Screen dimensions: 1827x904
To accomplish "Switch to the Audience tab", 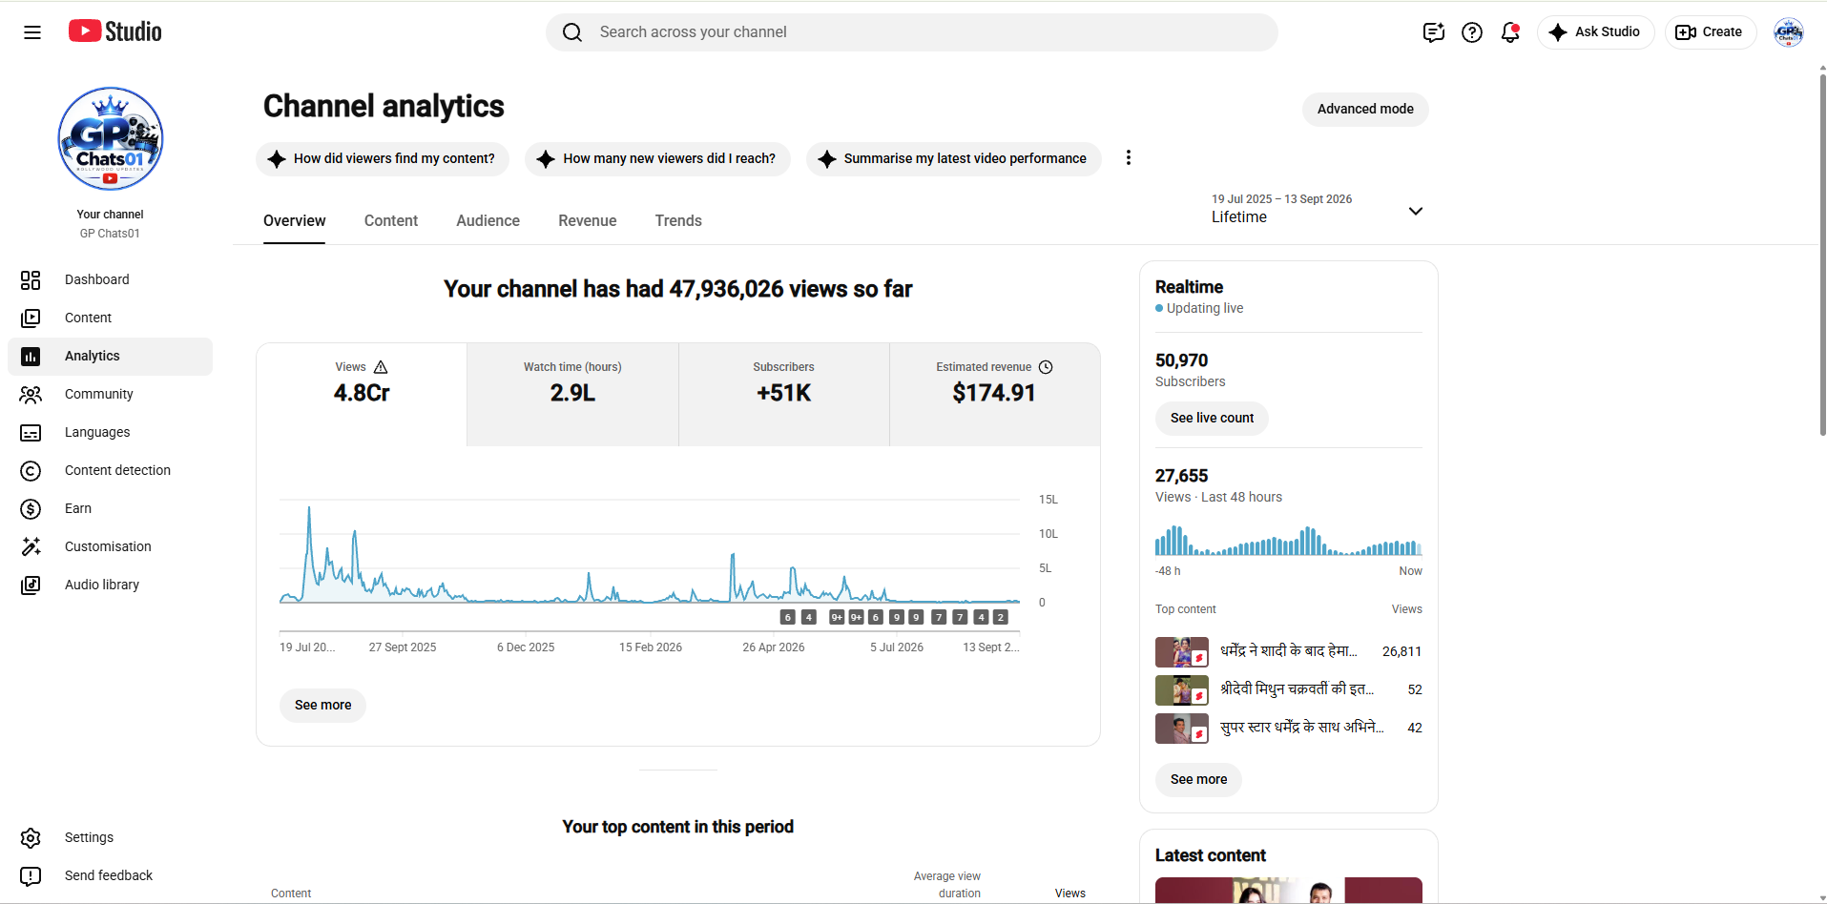I will (x=488, y=221).
